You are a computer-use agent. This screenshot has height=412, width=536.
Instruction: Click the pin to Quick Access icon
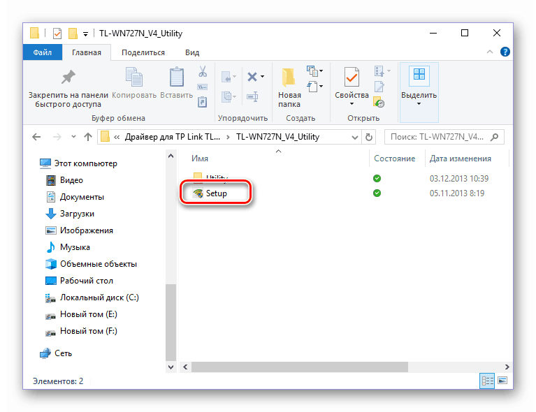pyautogui.click(x=68, y=78)
